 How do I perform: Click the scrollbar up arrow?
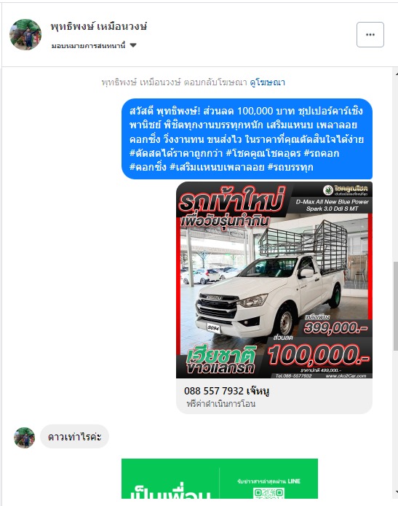click(x=396, y=74)
